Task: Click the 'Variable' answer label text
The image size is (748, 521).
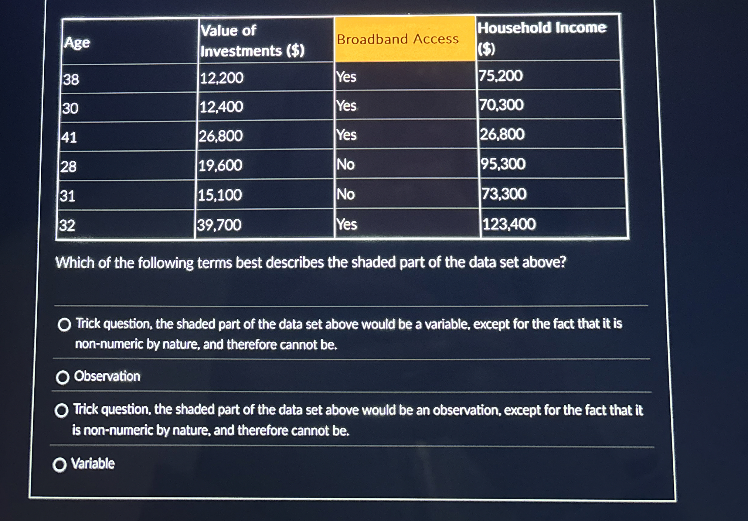Action: (93, 463)
